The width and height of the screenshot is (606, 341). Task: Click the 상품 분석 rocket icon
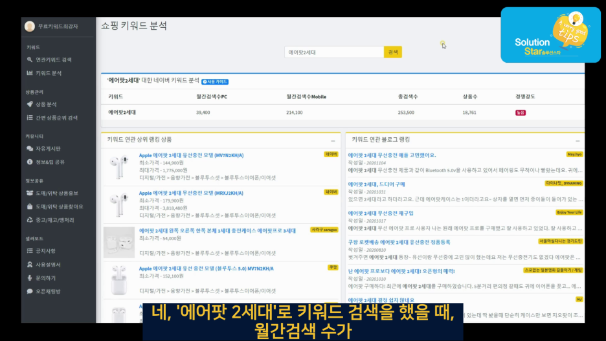click(x=30, y=104)
